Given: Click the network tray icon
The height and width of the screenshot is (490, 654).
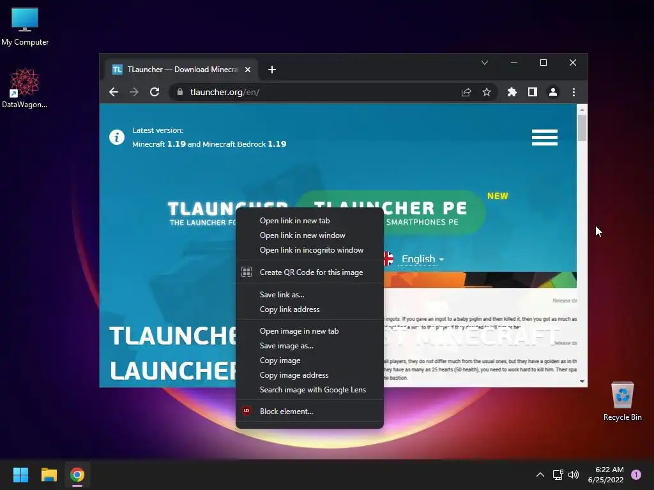Looking at the screenshot, I should (558, 475).
